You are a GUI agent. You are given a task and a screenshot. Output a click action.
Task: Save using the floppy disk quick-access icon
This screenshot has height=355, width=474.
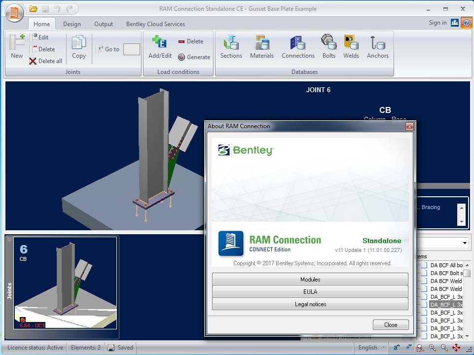[x=45, y=9]
